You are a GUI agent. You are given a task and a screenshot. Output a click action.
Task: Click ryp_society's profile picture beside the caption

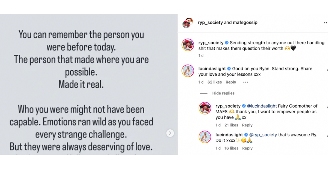(x=188, y=45)
